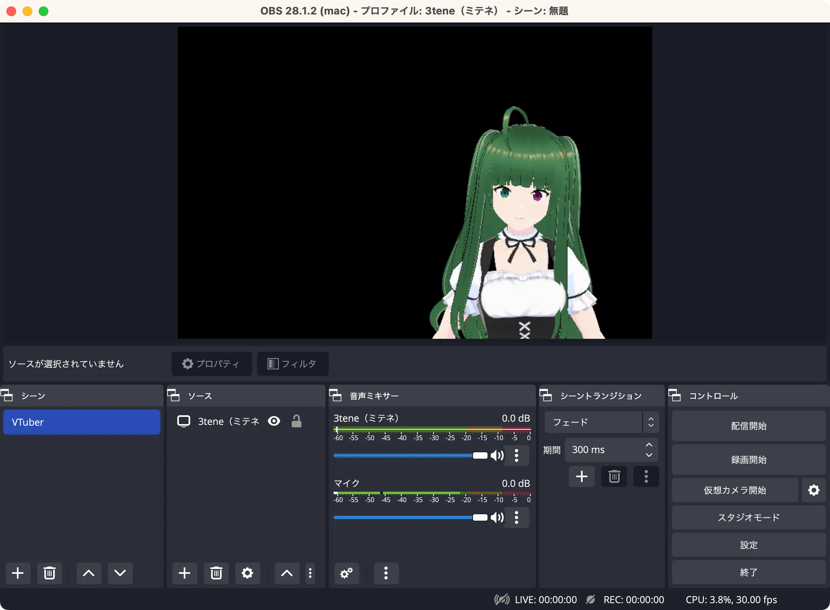Click the CPU 3.8%, 30.00 fps status
This screenshot has width=830, height=610.
click(x=731, y=600)
